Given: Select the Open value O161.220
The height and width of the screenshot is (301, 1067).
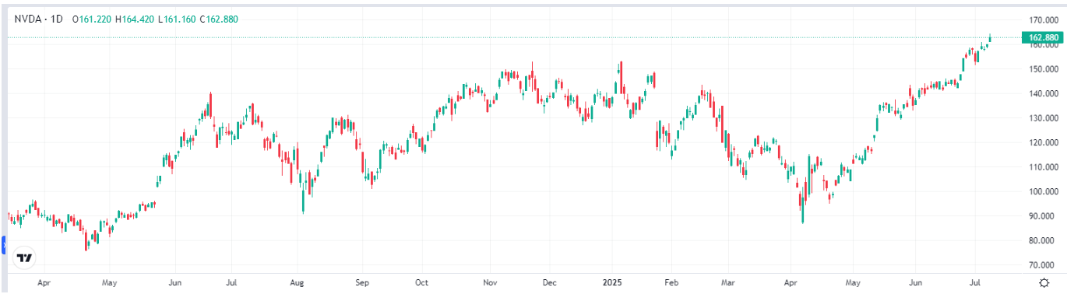Looking at the screenshot, I should pos(93,19).
